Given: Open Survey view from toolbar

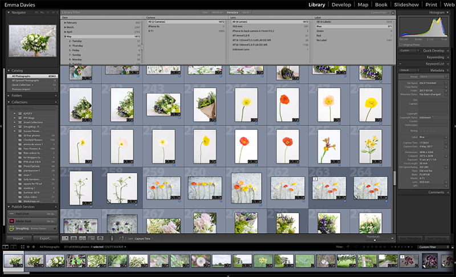Looking at the screenshot, I should click(91, 238).
